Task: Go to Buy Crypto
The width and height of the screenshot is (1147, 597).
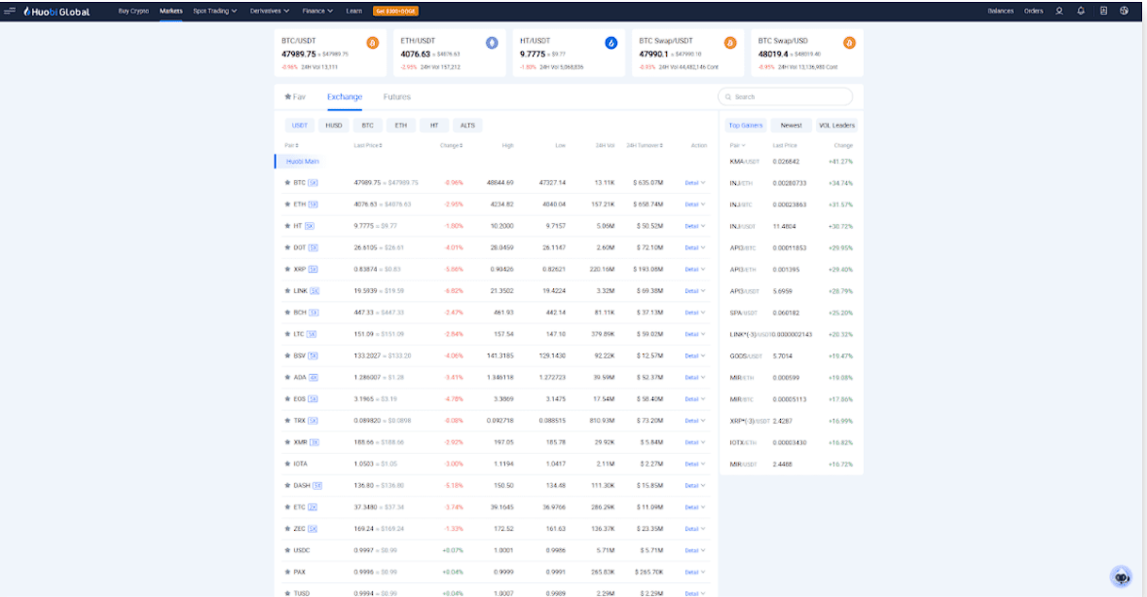Action: coord(133,11)
